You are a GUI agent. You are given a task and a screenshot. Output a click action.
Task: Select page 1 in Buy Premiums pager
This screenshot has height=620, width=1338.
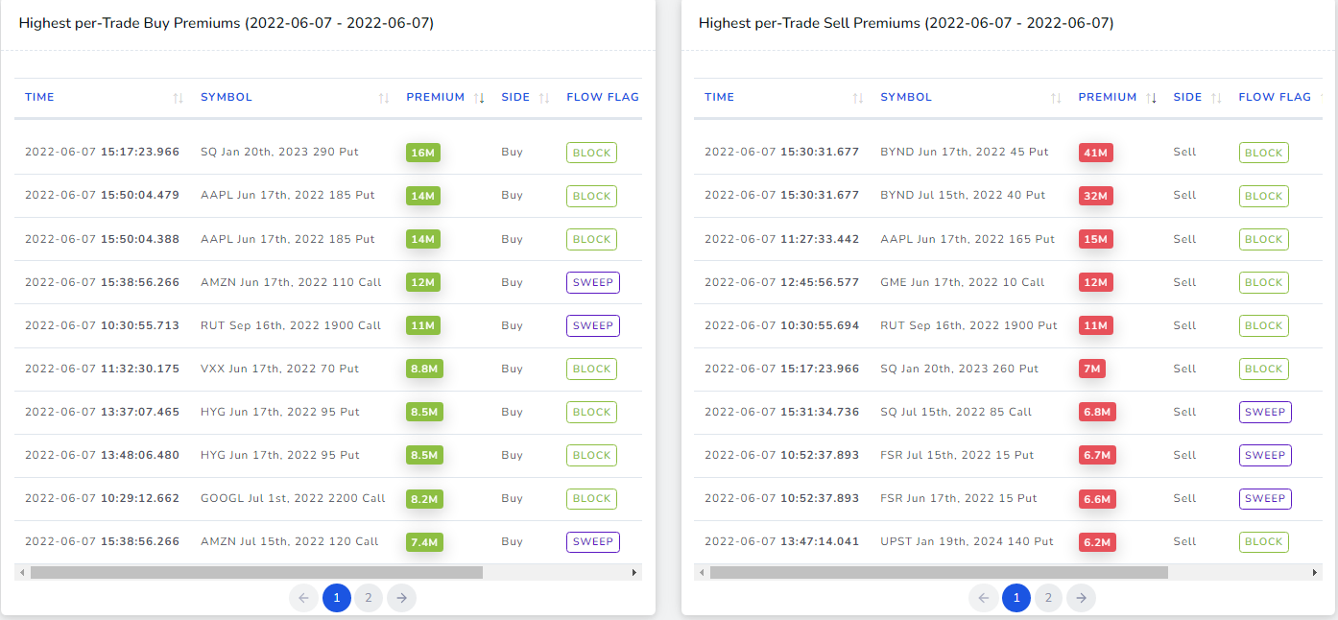click(336, 598)
